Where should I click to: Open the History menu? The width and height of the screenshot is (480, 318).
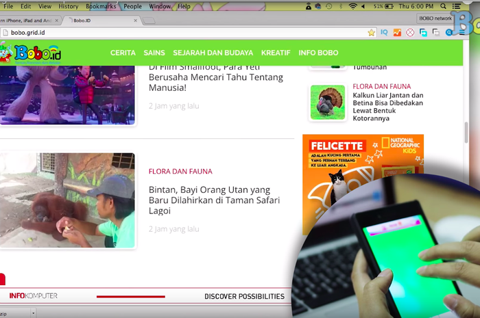point(68,6)
